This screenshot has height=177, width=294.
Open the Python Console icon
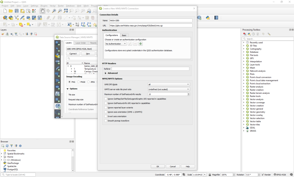coord(207,18)
